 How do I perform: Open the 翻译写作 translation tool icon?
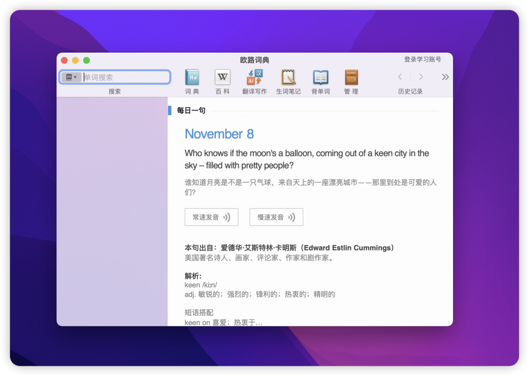tap(255, 77)
